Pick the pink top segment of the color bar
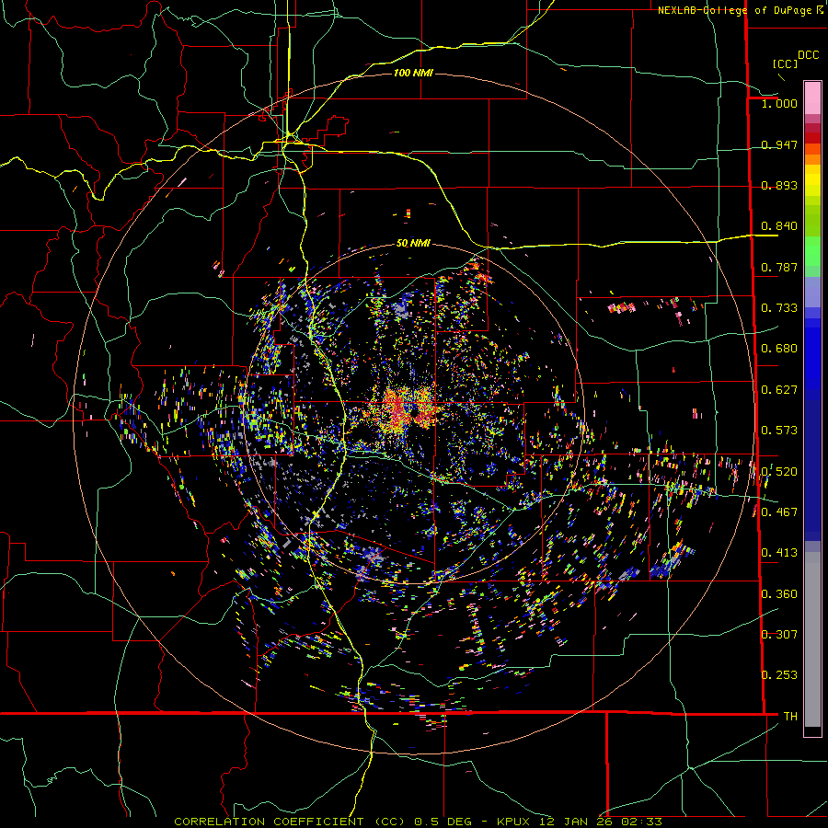This screenshot has width=828, height=828. click(x=812, y=98)
